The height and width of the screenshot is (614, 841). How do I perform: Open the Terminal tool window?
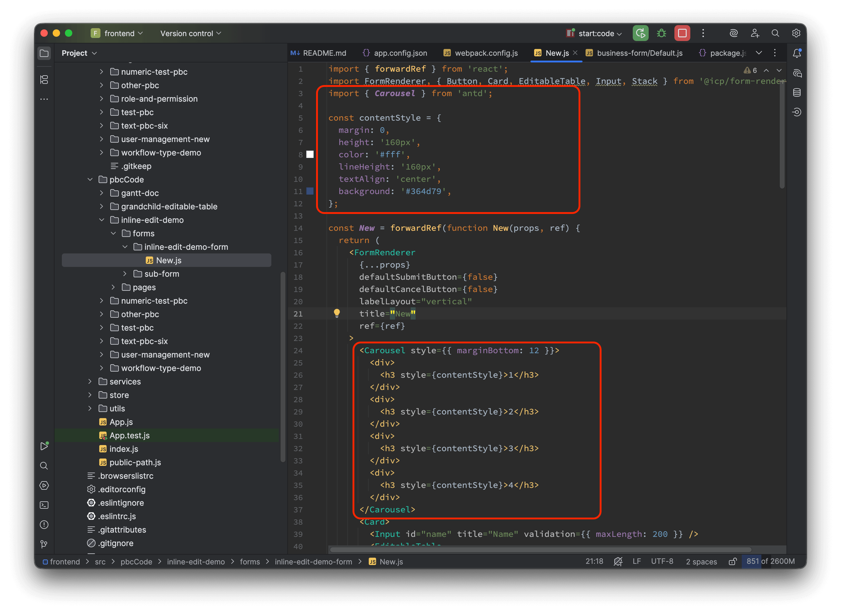pyautogui.click(x=44, y=505)
